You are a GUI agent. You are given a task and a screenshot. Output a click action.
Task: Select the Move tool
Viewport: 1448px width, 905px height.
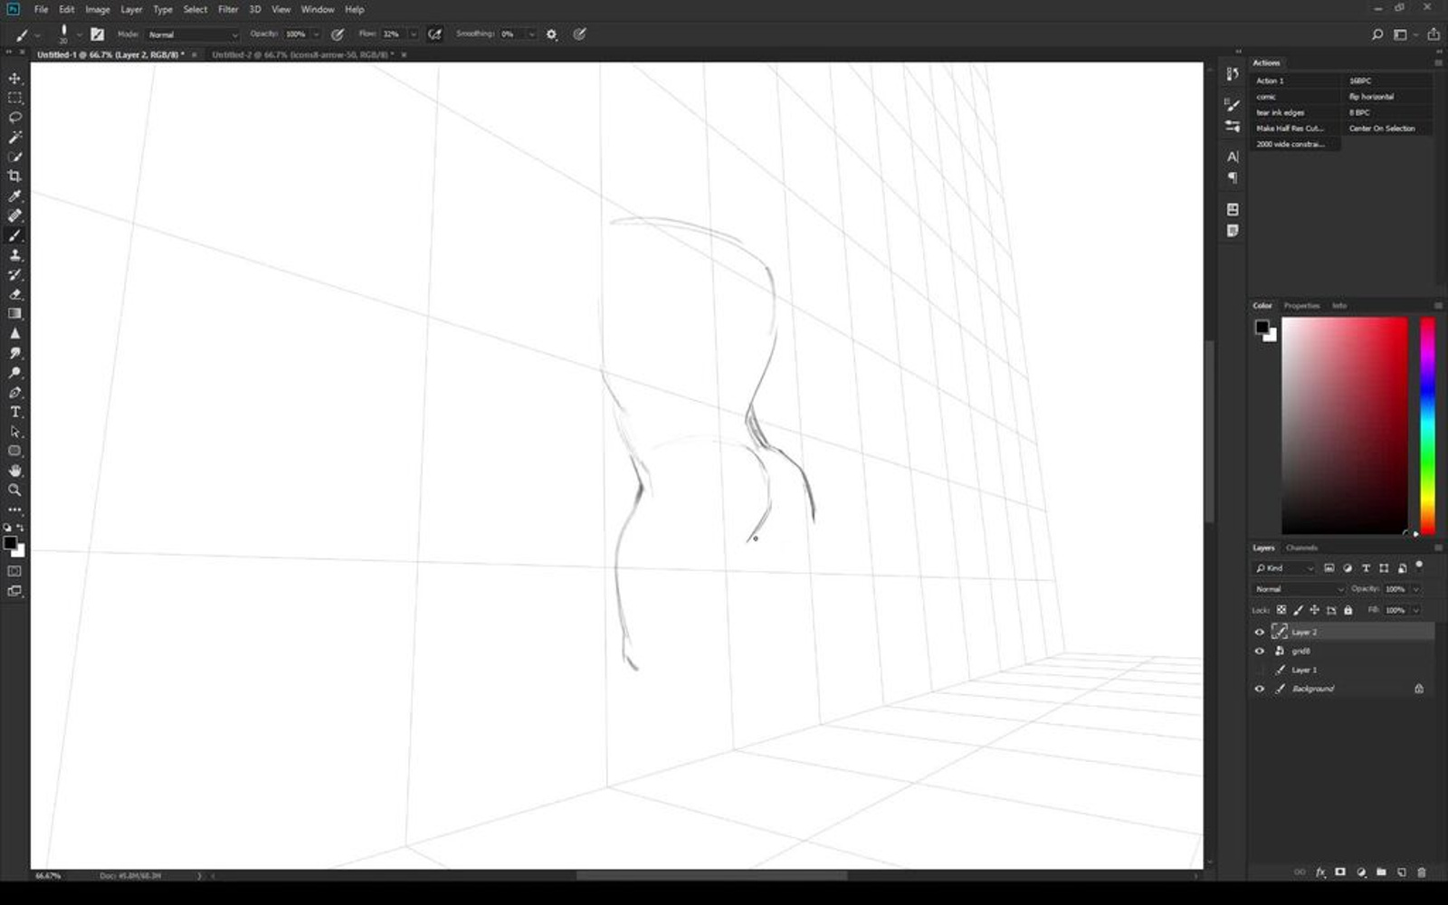[14, 79]
